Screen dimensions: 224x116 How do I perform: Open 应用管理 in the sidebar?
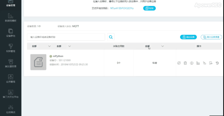click(x=11, y=79)
